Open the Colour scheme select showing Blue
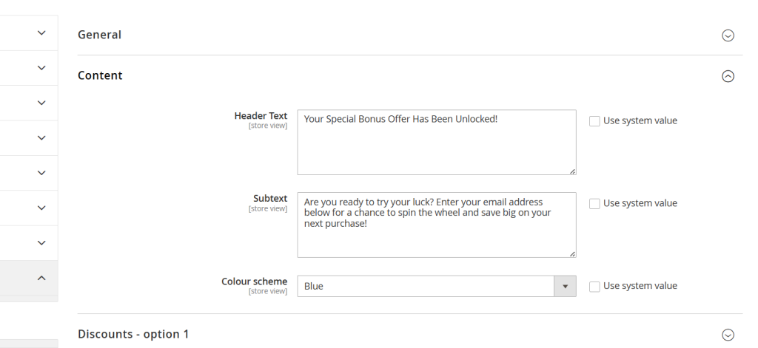The width and height of the screenshot is (758, 348). pyautogui.click(x=426, y=286)
